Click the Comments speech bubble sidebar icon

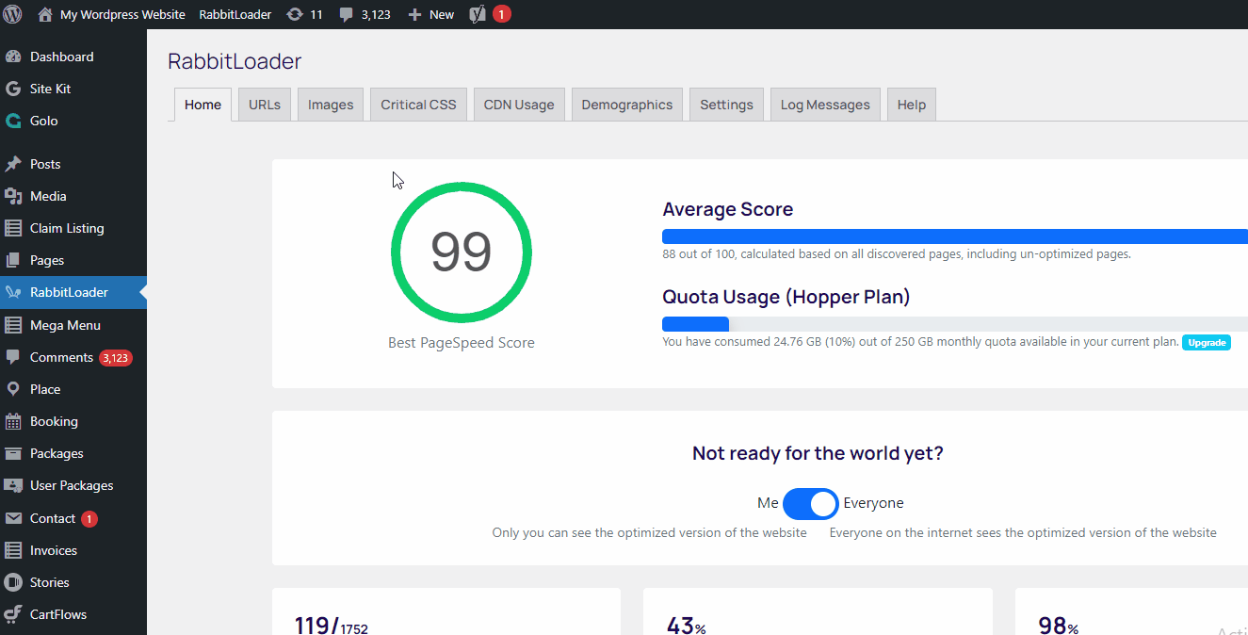pos(13,357)
